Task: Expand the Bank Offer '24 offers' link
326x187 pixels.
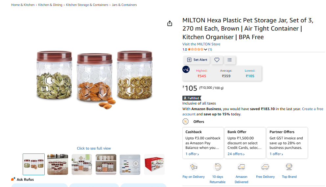Action: 236,154
